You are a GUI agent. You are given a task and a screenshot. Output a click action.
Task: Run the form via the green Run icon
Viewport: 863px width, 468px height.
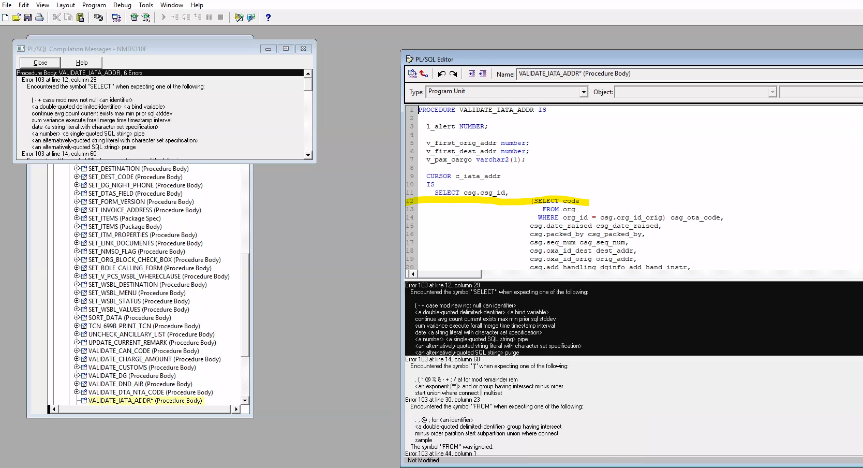(133, 17)
